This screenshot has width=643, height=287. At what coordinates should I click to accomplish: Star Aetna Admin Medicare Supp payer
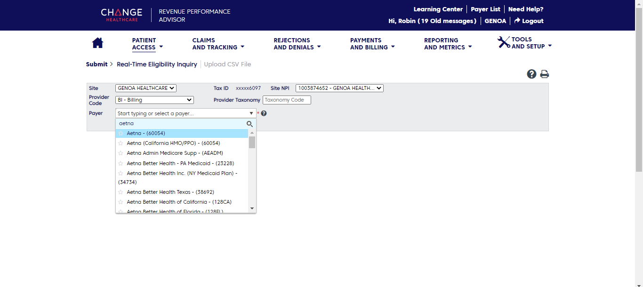tap(121, 153)
